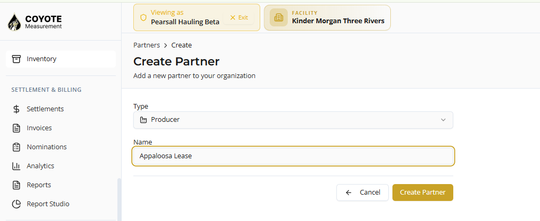
Task: Open Reports in the sidebar
Action: tap(61, 185)
